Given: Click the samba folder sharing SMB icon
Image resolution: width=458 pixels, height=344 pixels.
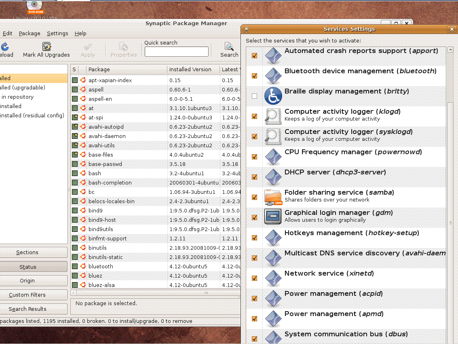Looking at the screenshot, I should (x=273, y=197).
